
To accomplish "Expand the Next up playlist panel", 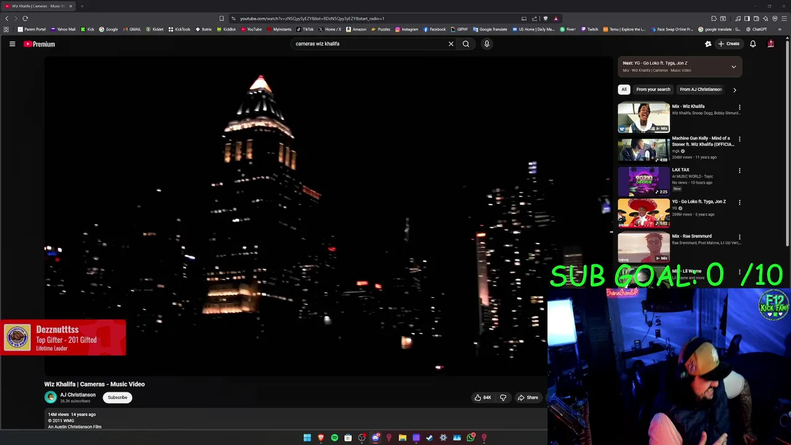I will click(734, 67).
